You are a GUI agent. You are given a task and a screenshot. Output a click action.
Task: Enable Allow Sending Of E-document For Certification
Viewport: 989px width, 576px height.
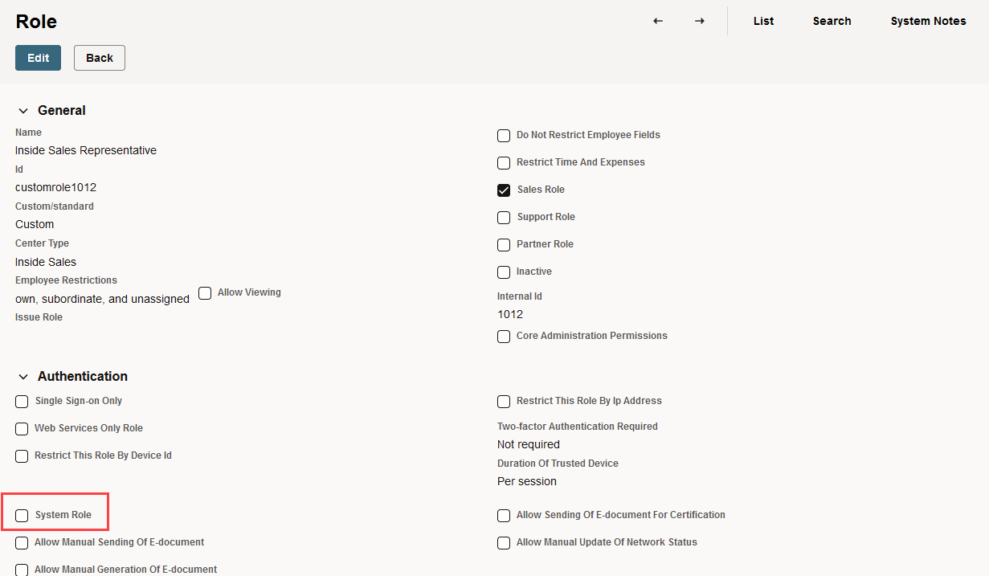coord(504,516)
